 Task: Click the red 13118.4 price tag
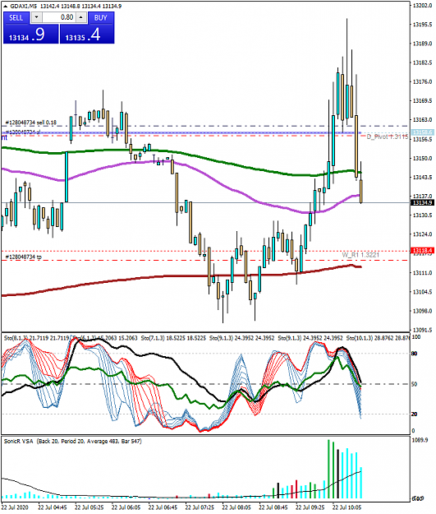422,251
